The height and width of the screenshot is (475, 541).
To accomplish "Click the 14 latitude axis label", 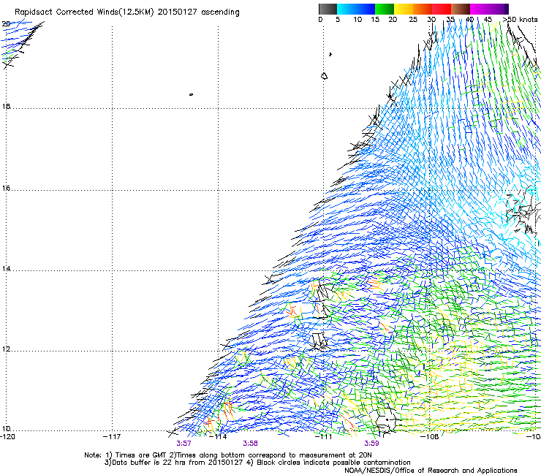I will tap(6, 269).
